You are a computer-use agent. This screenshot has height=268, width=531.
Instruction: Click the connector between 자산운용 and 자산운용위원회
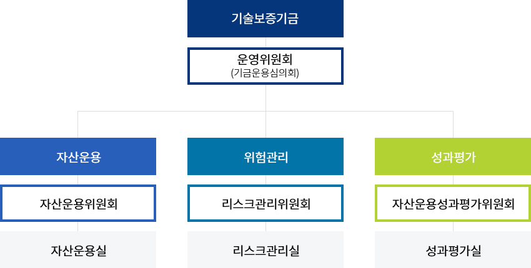pyautogui.click(x=78, y=179)
